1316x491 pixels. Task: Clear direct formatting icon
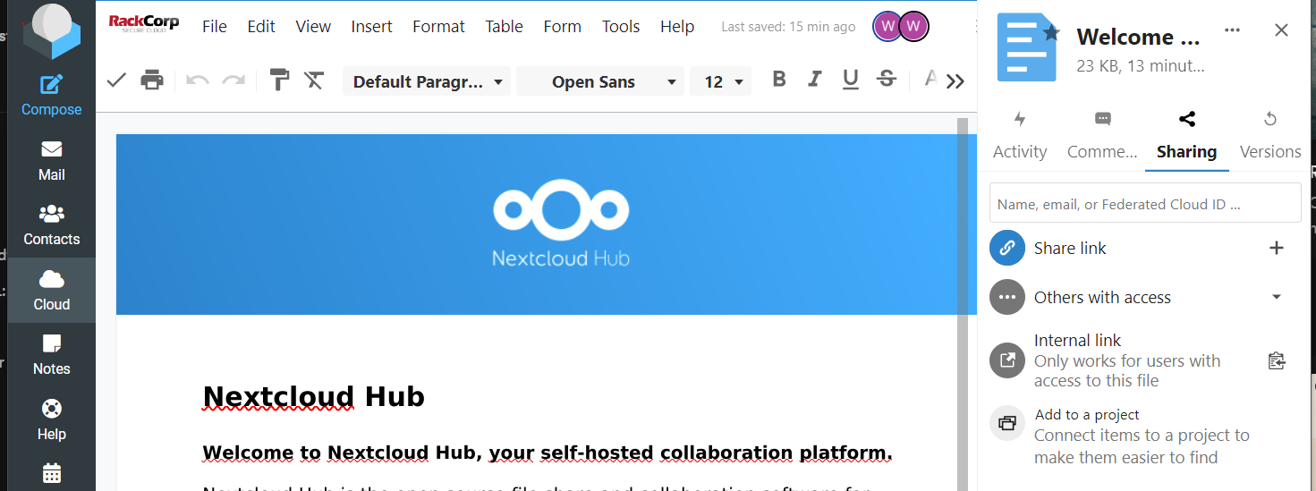[314, 80]
